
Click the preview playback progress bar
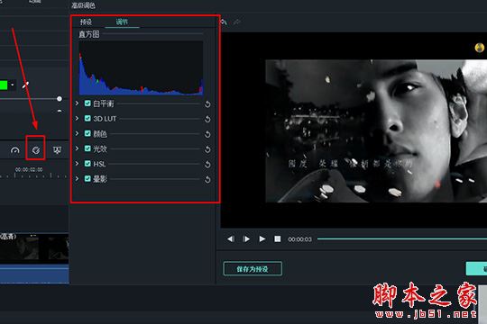coord(402,238)
